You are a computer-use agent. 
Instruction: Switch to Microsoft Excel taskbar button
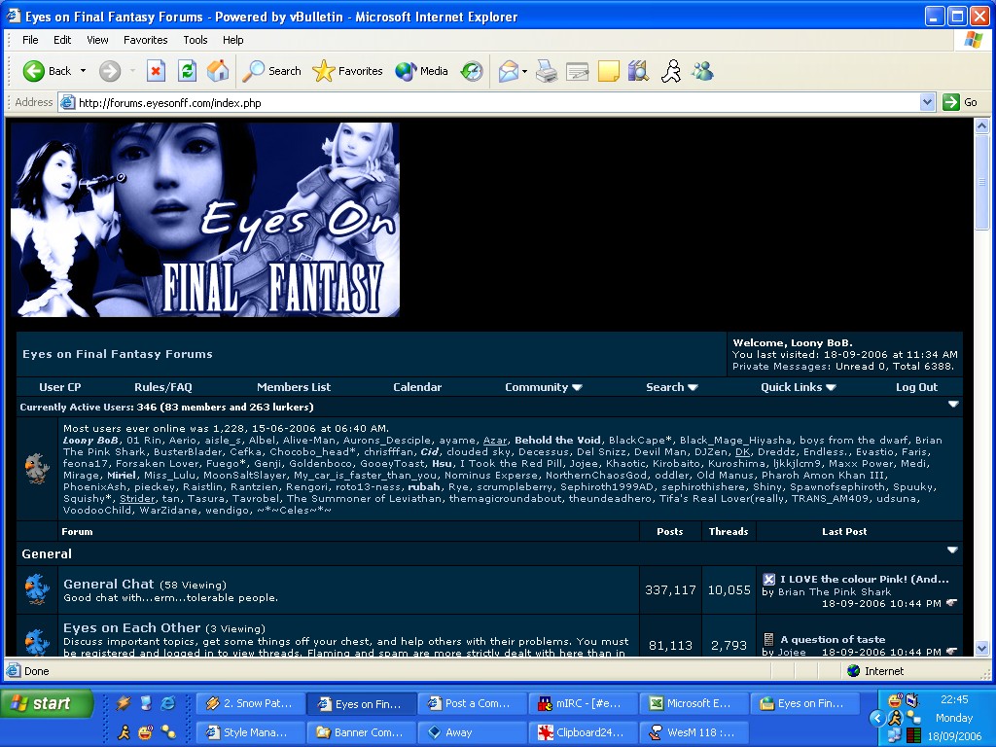point(693,703)
